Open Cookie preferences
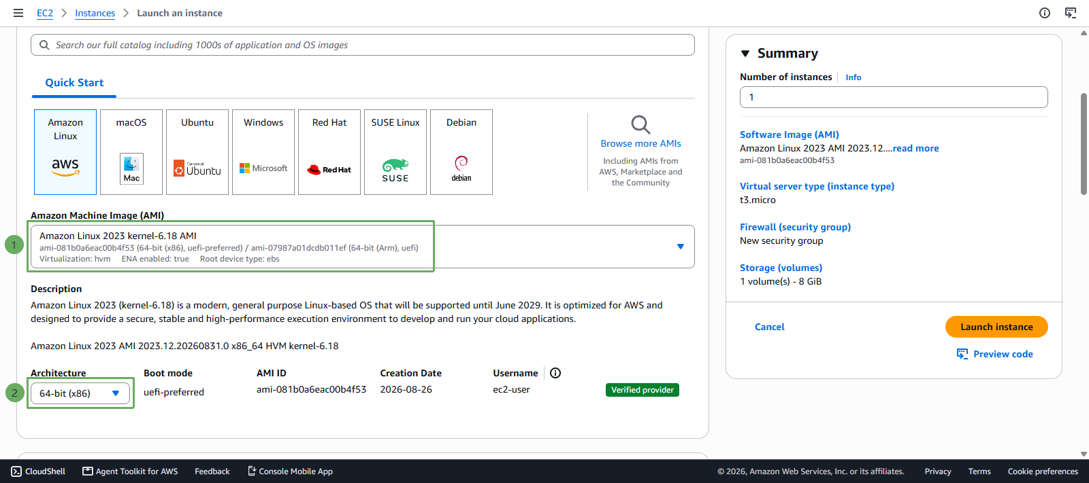This screenshot has height=483, width=1089. (x=1043, y=471)
